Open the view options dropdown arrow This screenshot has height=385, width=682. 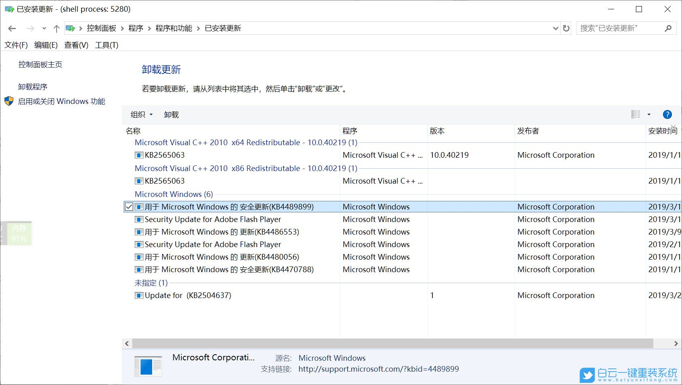click(649, 114)
